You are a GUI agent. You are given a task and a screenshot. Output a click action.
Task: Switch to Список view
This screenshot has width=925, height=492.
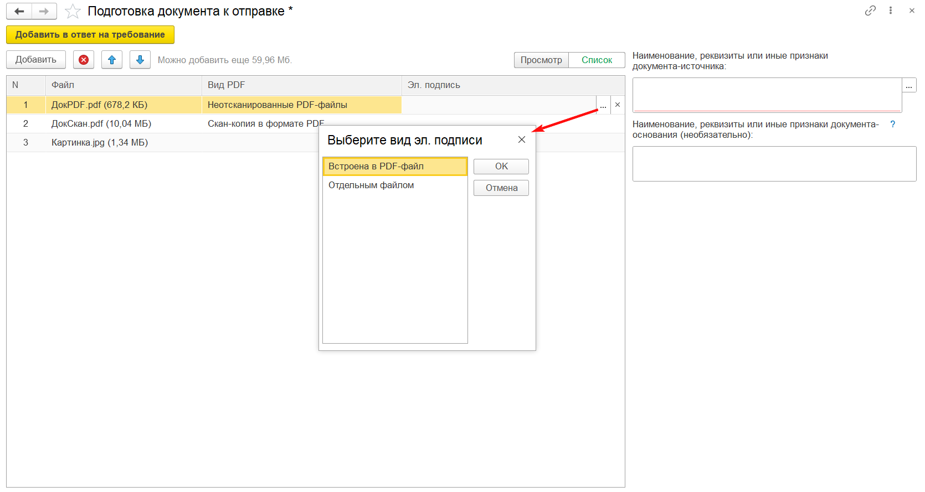coord(597,60)
